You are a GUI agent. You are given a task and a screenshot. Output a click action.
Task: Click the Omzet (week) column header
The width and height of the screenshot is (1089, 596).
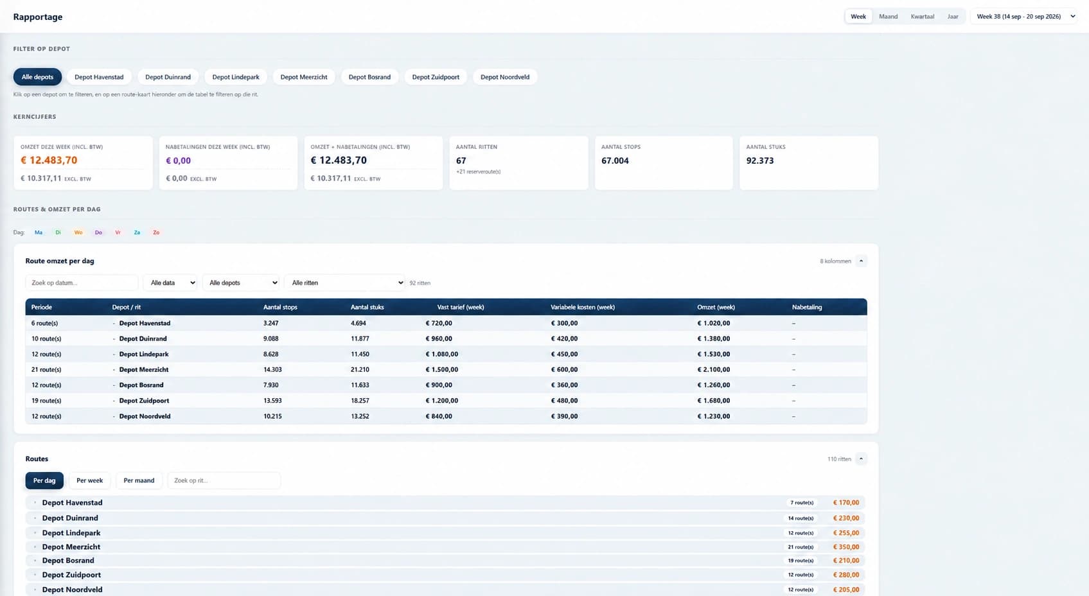tap(716, 307)
